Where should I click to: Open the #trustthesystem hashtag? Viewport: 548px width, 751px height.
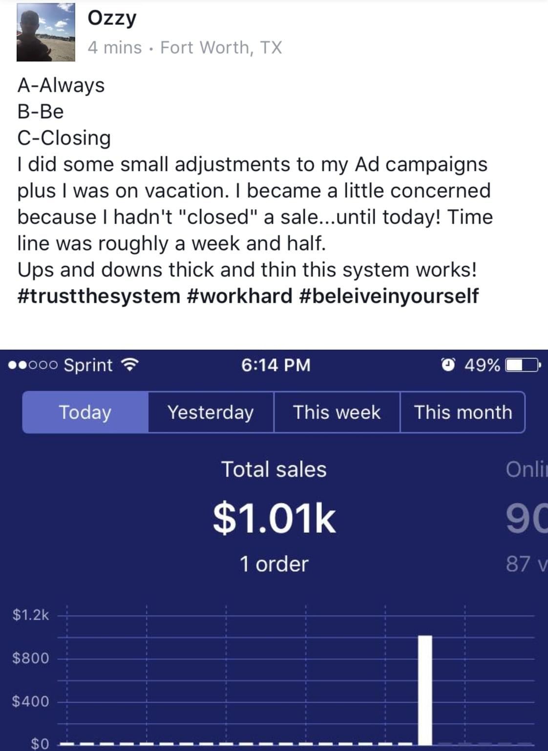99,296
